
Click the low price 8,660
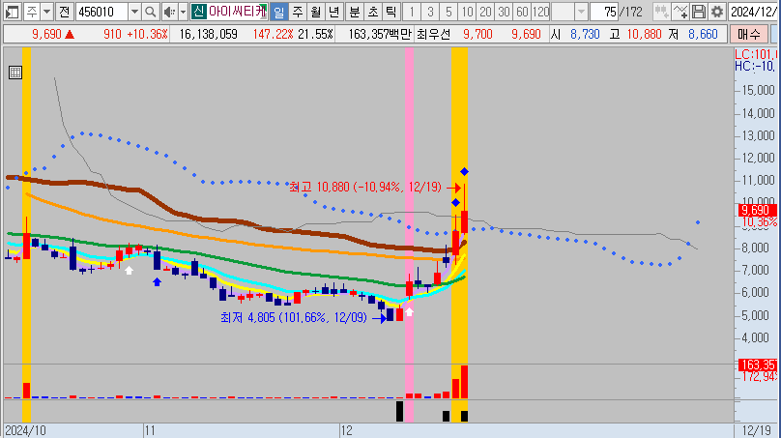click(703, 35)
